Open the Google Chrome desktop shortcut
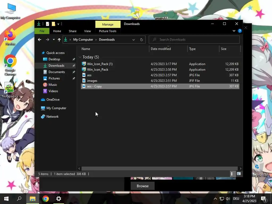The image size is (272, 204). click(x=10, y=65)
